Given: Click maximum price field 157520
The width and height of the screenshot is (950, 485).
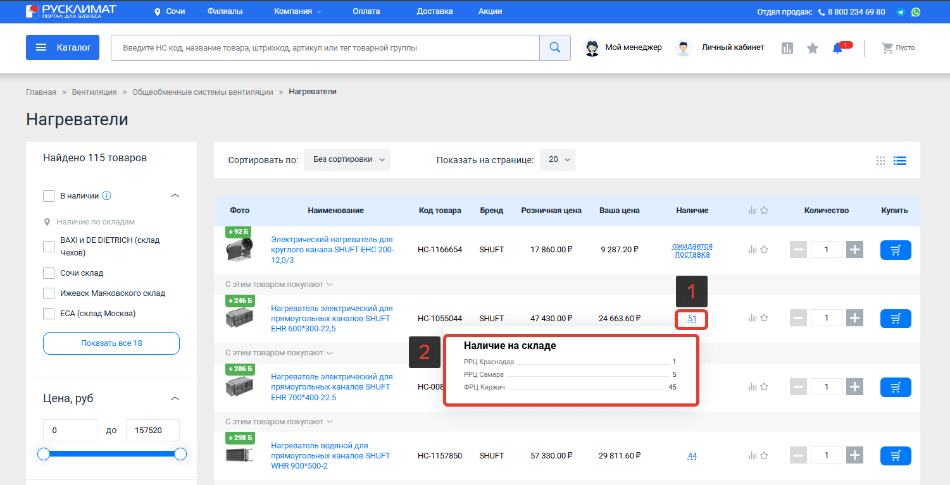Looking at the screenshot, I should point(153,430).
